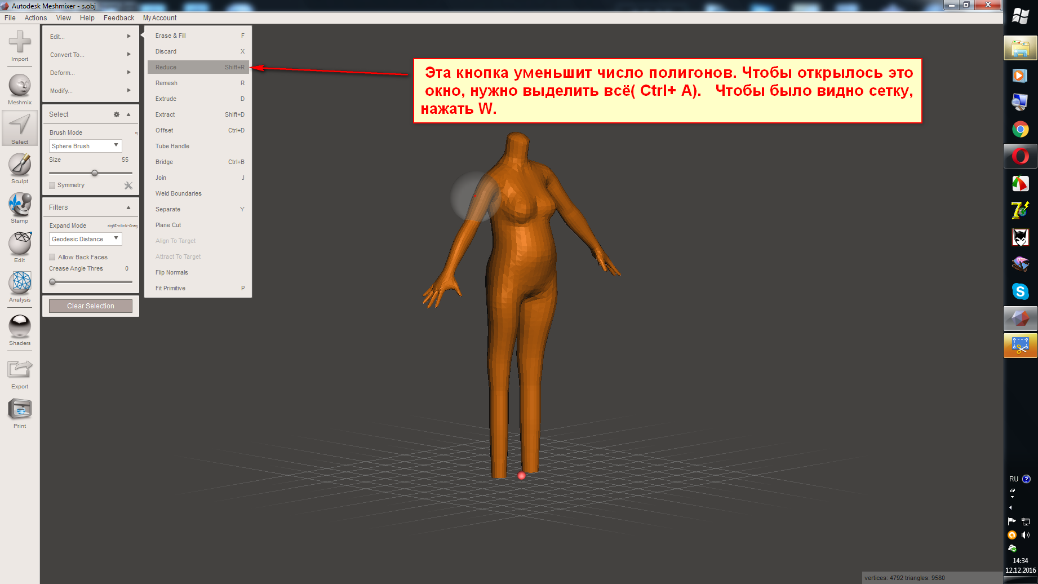This screenshot has height=584, width=1038.
Task: Open the Help menu
Action: coord(87,18)
